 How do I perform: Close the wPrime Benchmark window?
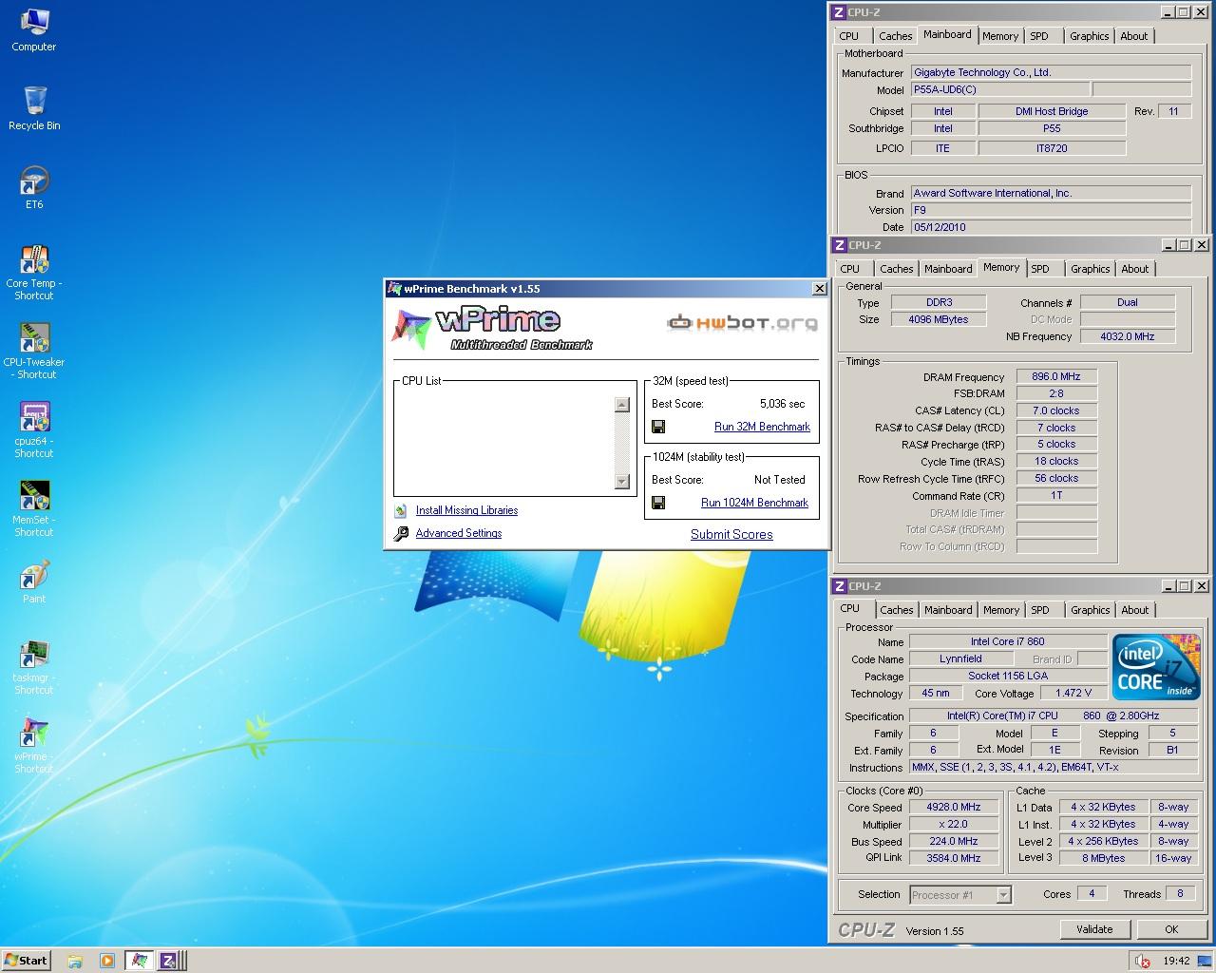820,289
